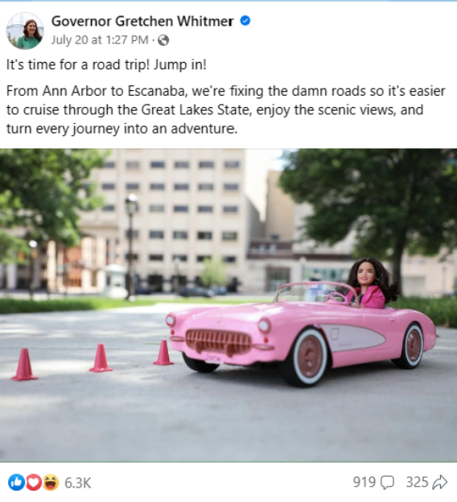
Task: Click the pink car's front grille
Action: click(x=218, y=342)
